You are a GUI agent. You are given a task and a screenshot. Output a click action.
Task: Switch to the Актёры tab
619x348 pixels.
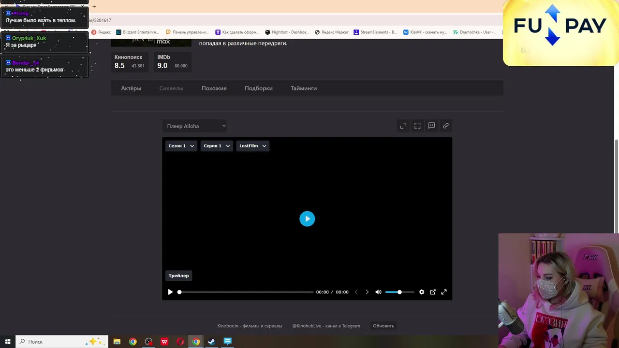coord(131,88)
